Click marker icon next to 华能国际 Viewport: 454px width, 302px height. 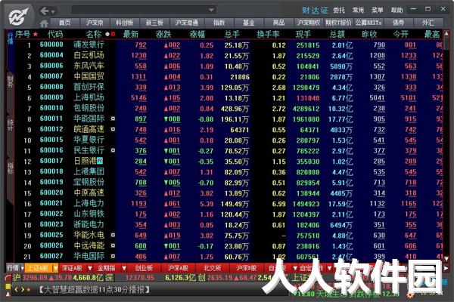coord(113,119)
